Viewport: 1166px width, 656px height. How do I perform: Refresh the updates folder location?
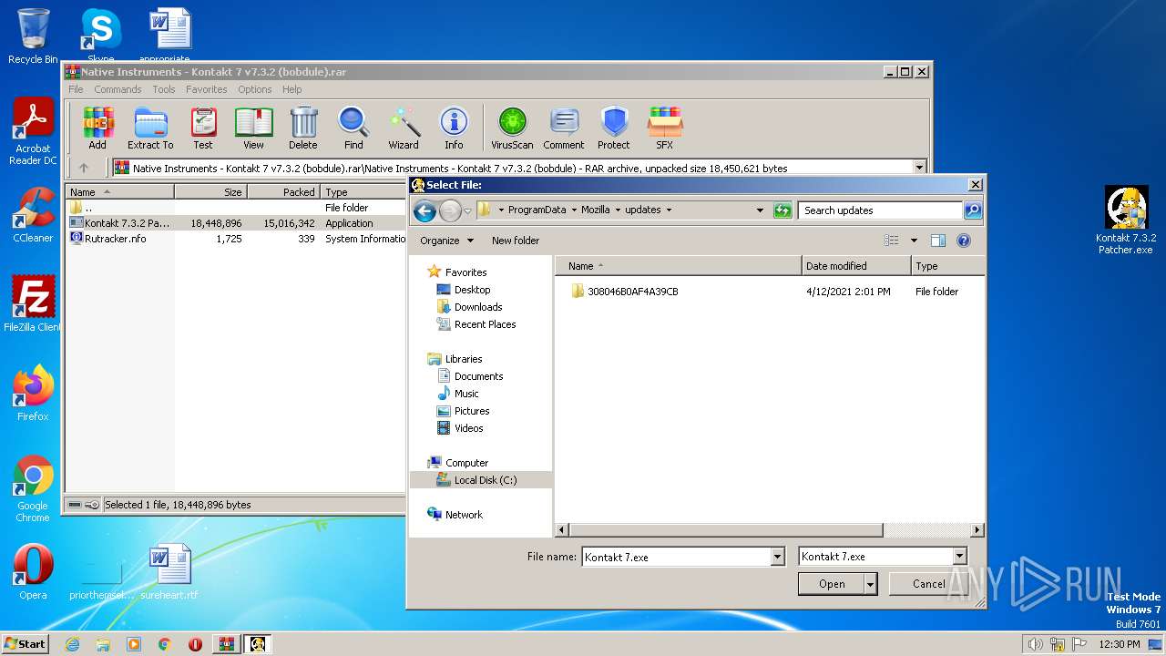(782, 210)
